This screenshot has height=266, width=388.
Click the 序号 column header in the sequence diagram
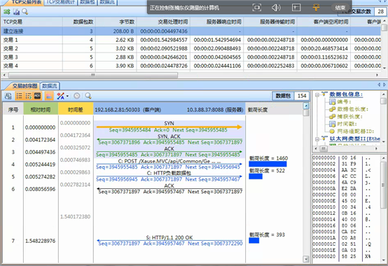[x=13, y=110]
